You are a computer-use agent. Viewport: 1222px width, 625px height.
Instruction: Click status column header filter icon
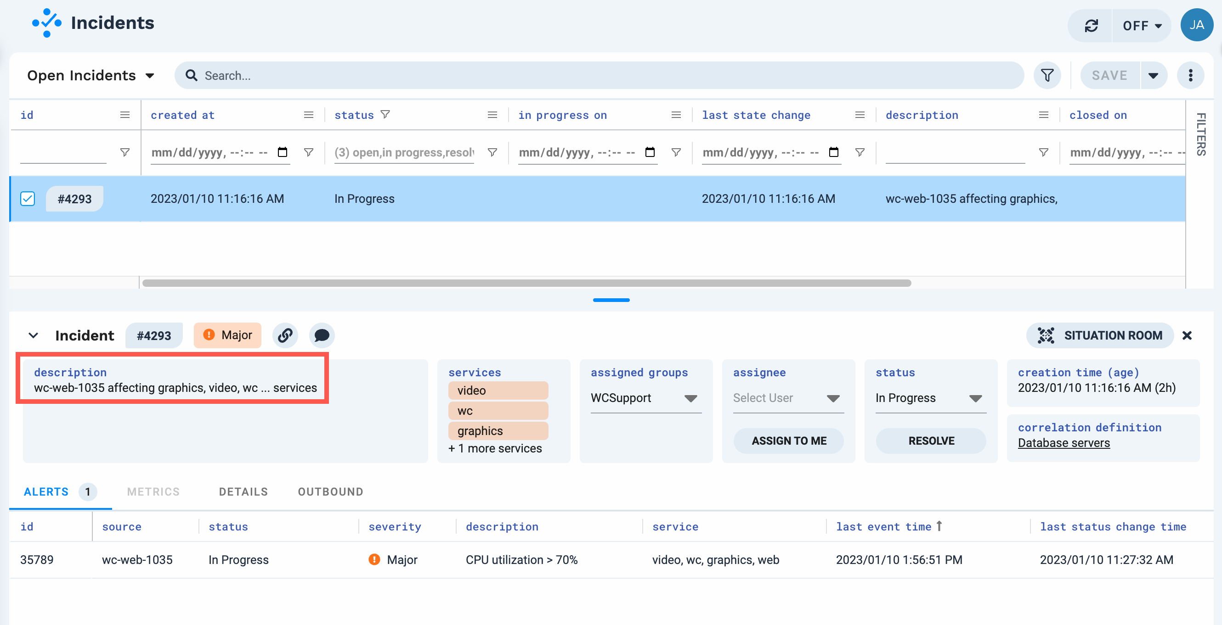coord(385,115)
